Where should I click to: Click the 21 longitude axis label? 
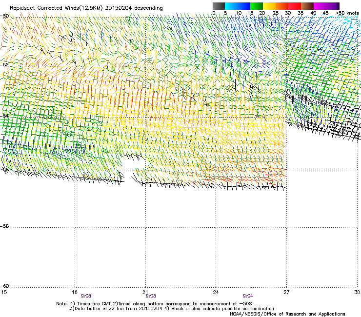(145, 292)
